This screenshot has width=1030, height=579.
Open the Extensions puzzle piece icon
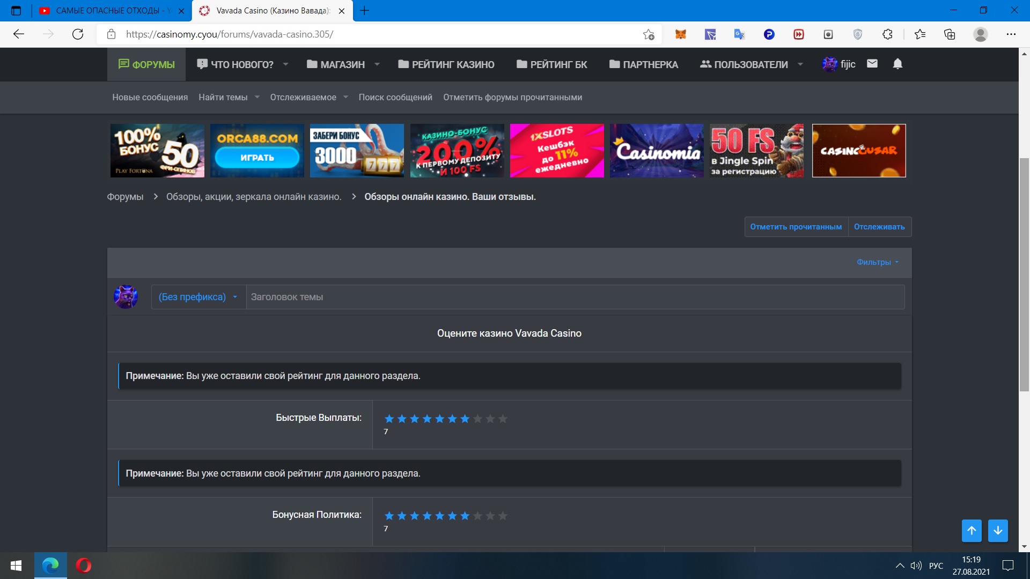pyautogui.click(x=887, y=34)
